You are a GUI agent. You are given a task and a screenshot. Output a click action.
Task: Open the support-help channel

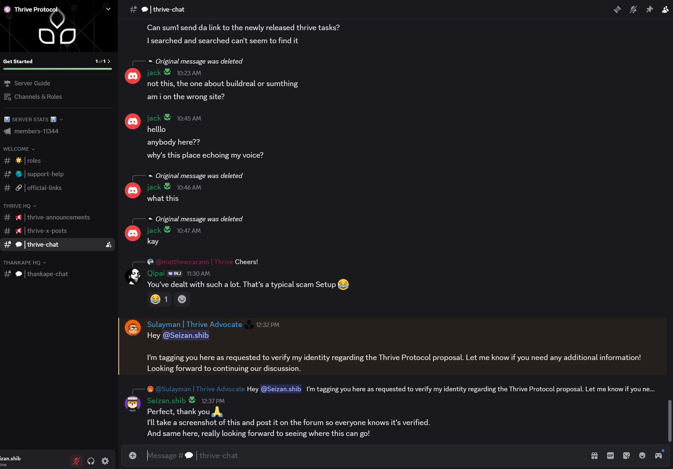[x=45, y=174]
